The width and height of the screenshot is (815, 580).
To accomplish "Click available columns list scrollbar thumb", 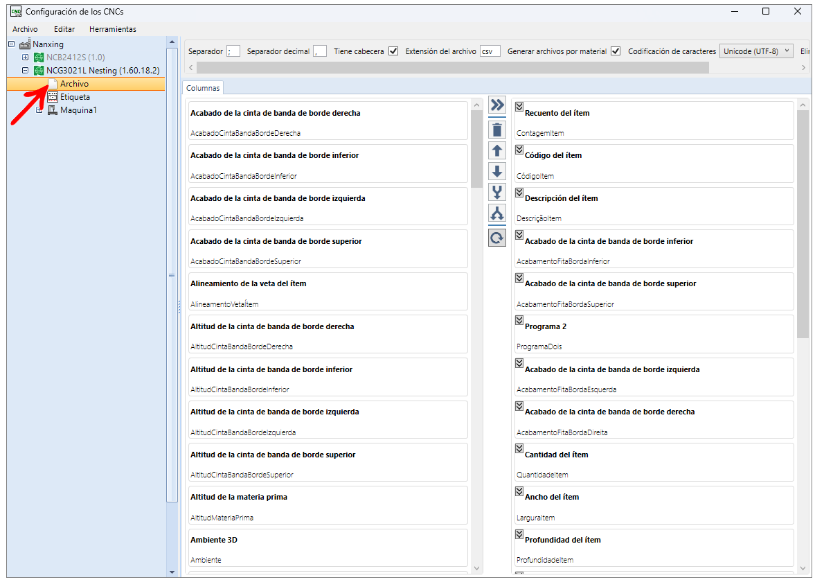I will [x=476, y=149].
